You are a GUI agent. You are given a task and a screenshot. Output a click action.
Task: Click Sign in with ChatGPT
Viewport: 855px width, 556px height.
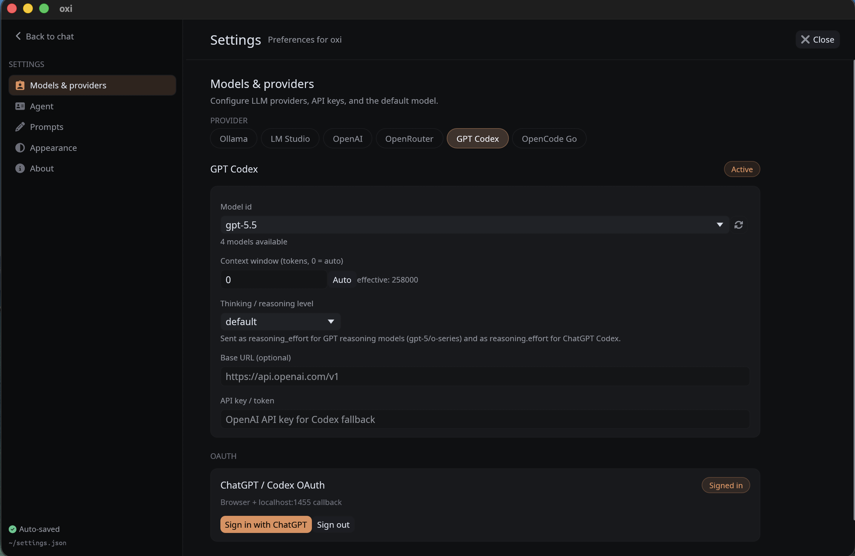point(266,524)
